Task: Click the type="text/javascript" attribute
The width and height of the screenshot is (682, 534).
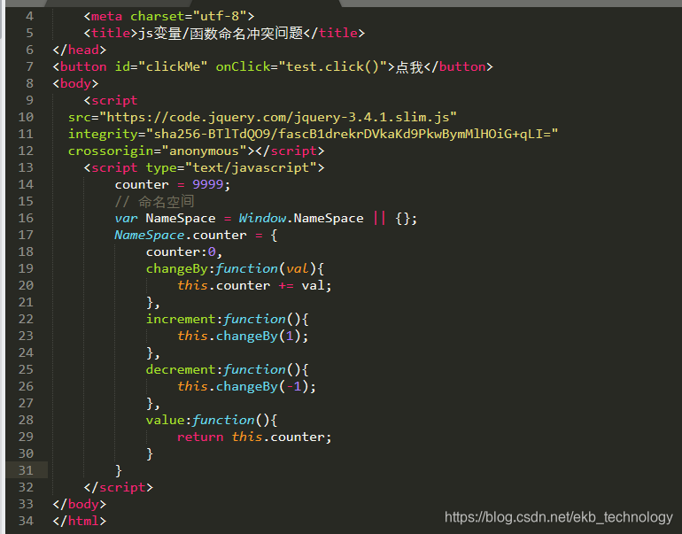Action: [231, 168]
